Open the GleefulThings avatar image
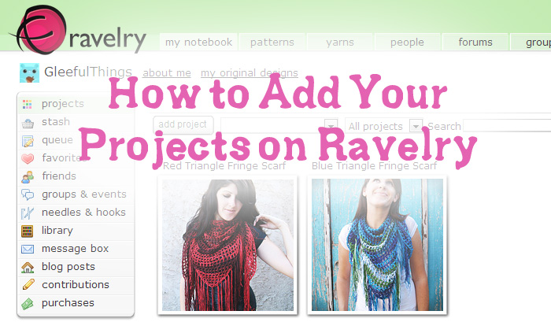The image size is (551, 322). [x=29, y=72]
